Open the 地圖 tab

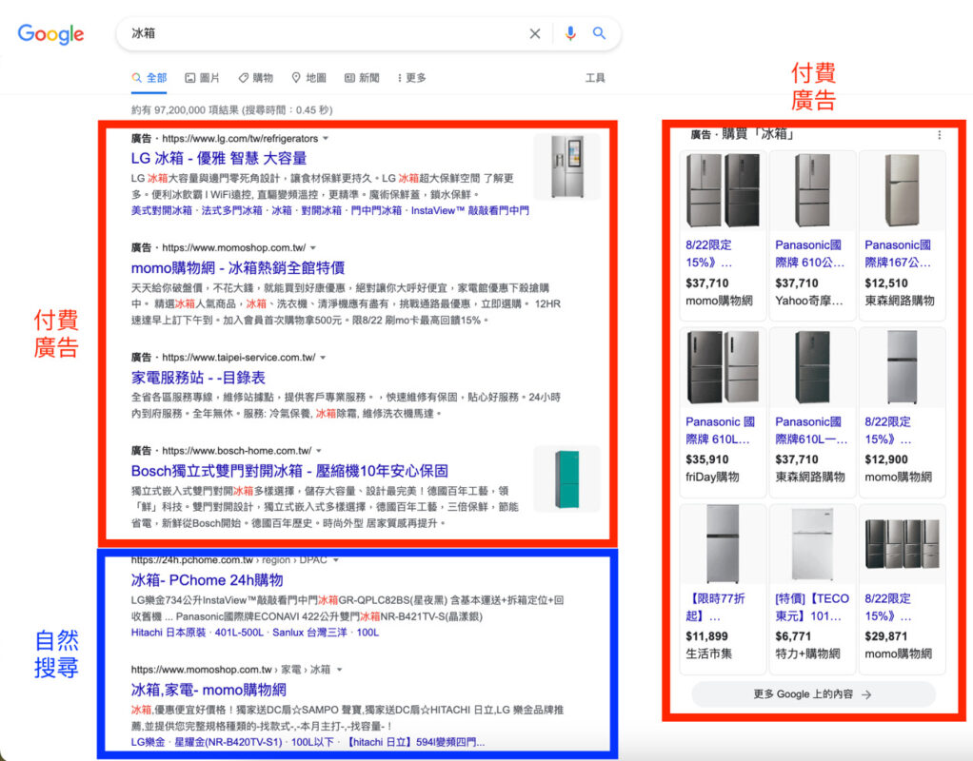(x=309, y=78)
